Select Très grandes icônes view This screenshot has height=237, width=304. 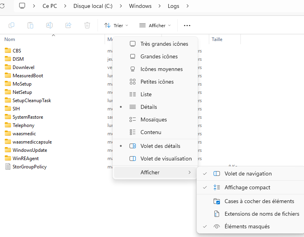155,44
